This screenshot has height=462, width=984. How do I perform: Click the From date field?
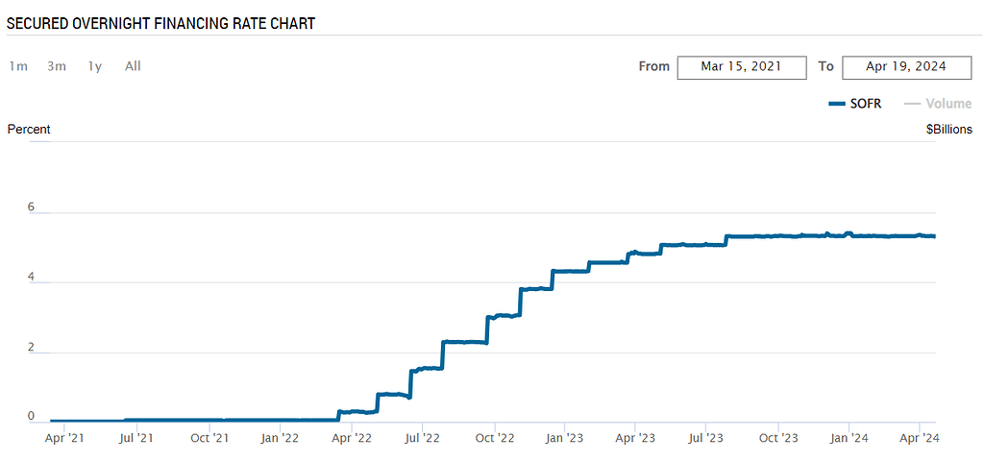tap(741, 66)
